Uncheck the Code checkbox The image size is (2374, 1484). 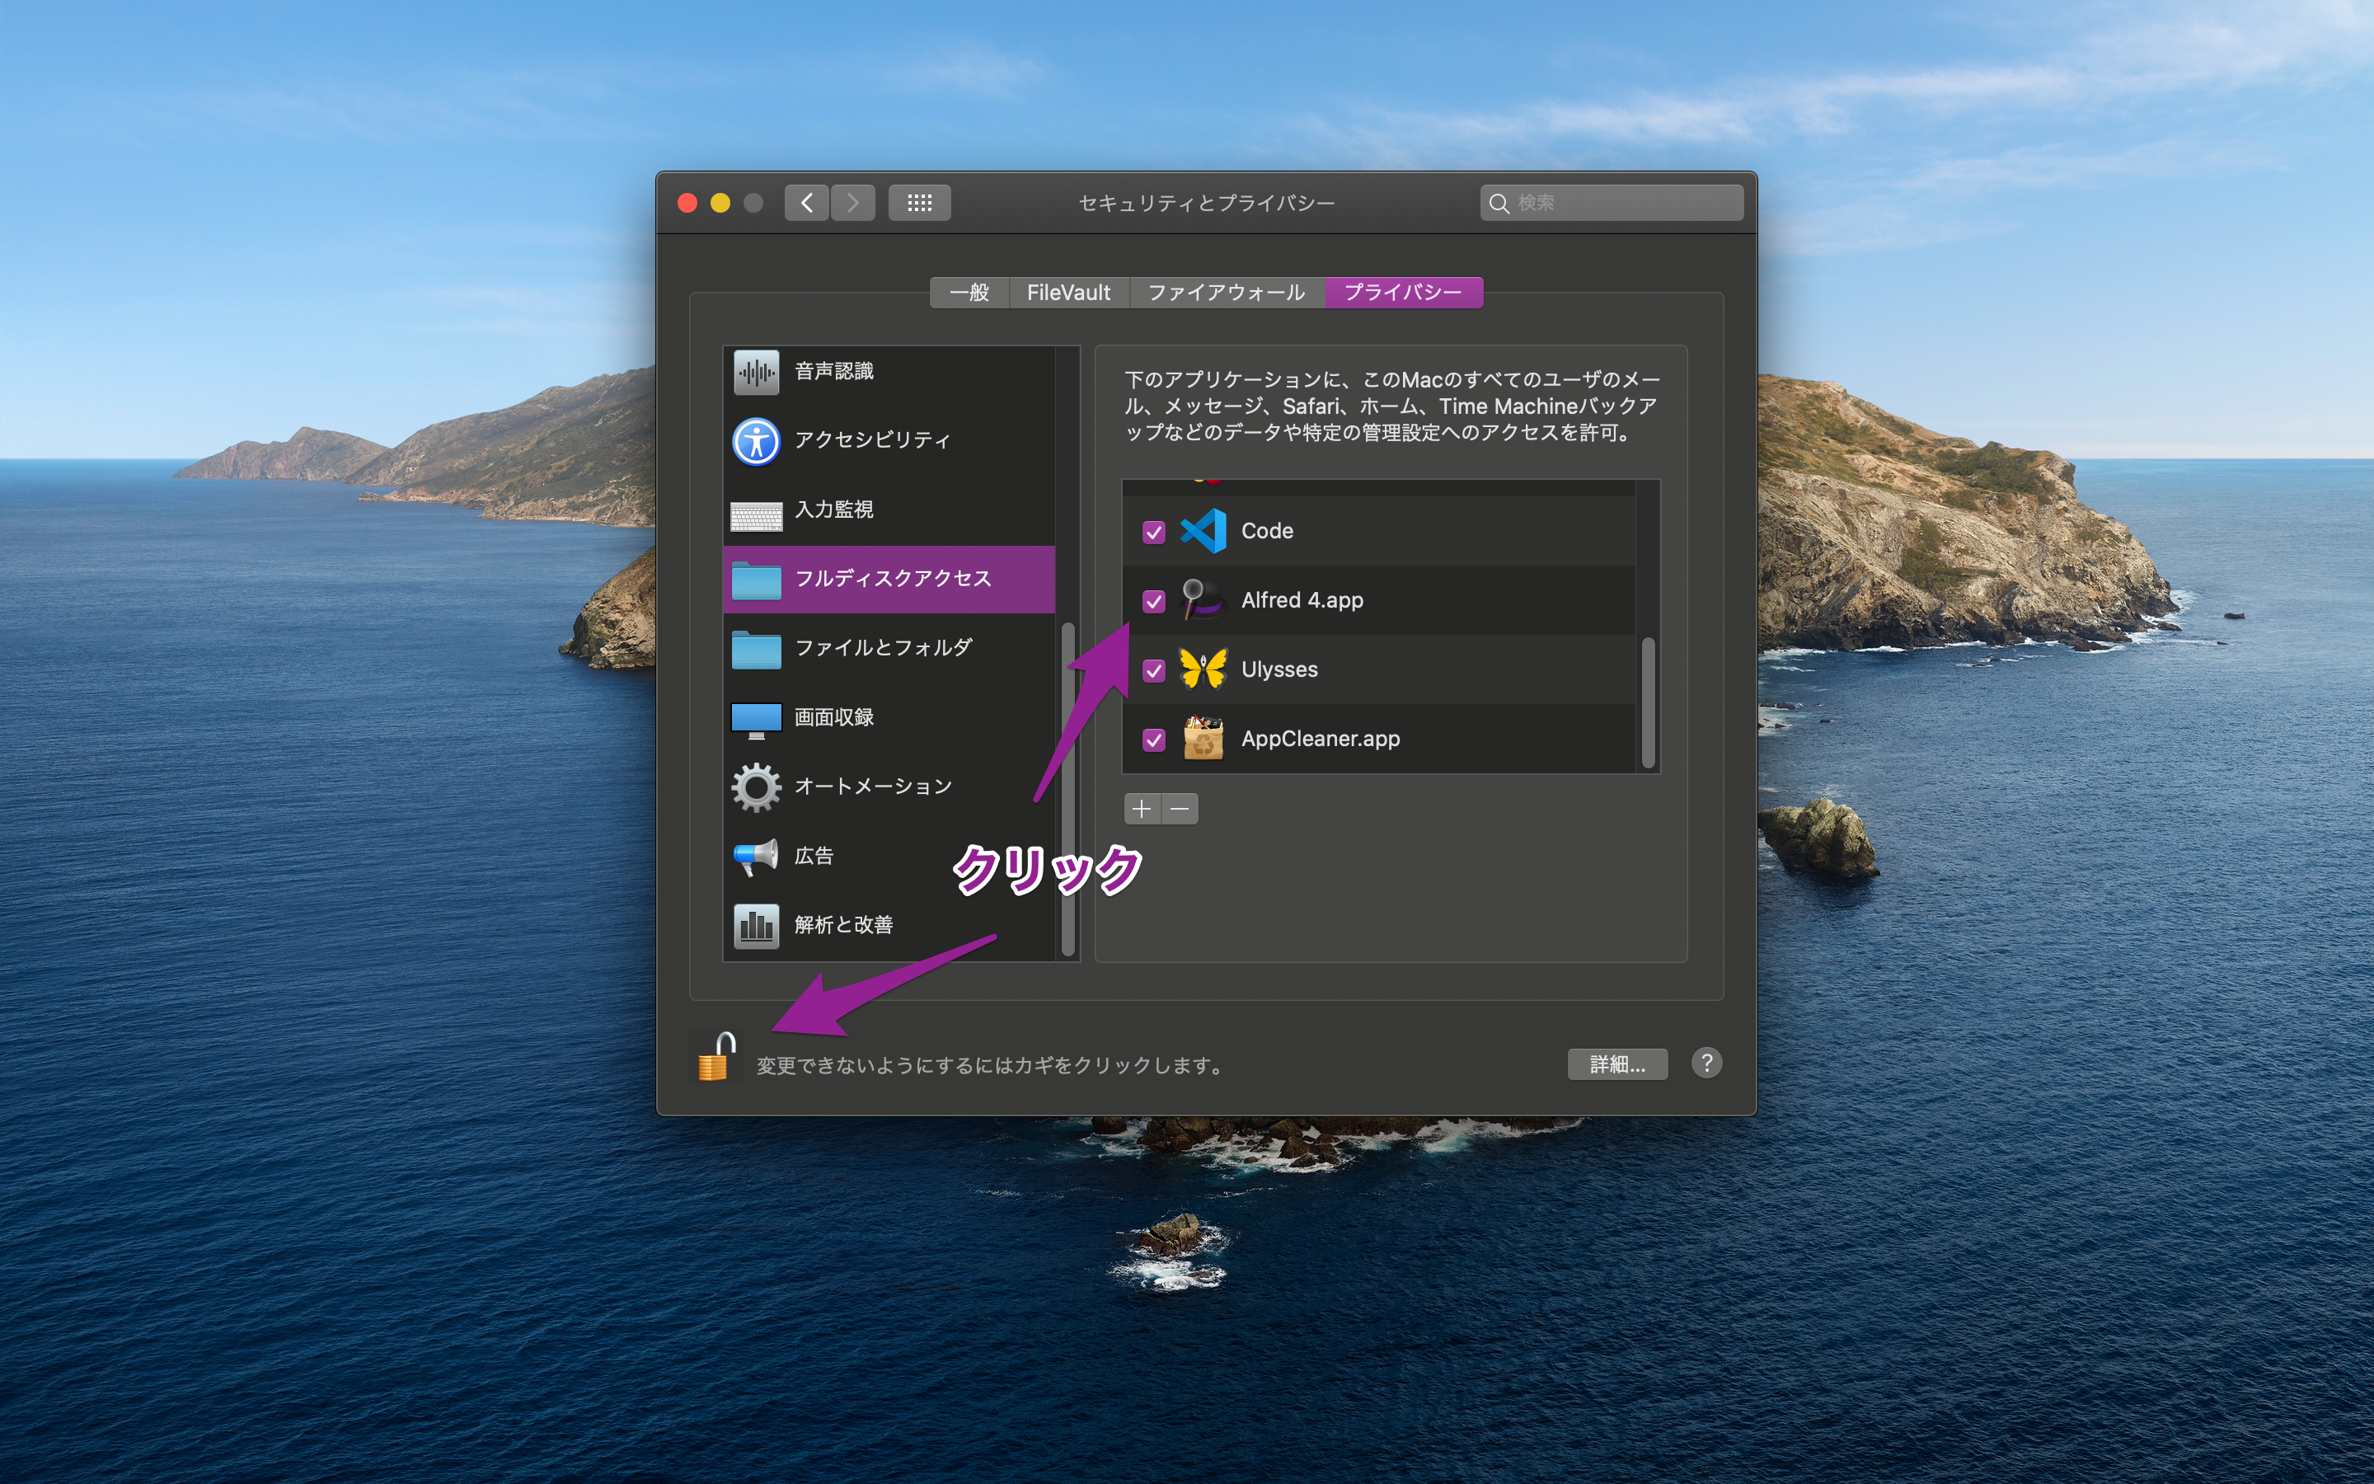pyautogui.click(x=1154, y=532)
